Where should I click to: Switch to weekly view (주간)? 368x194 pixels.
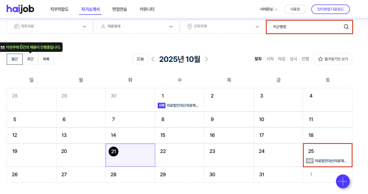tap(30, 59)
